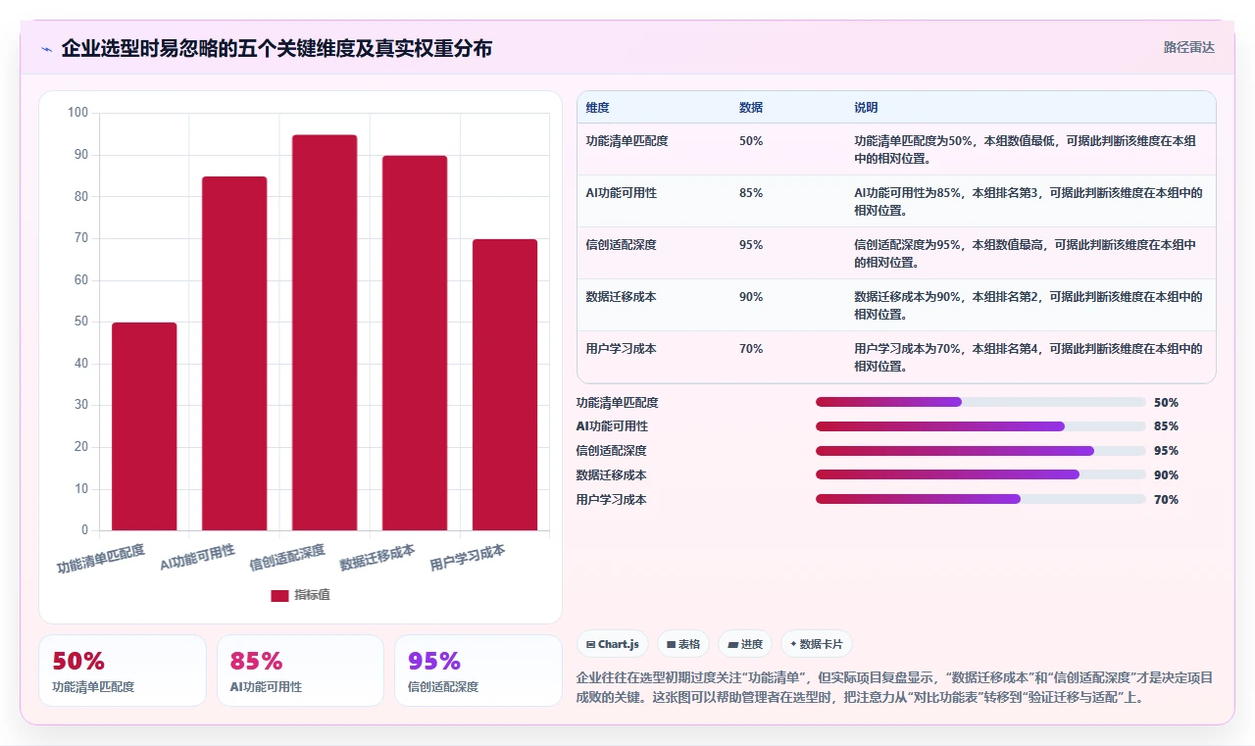Click the description mentioning 本组排名第3
This screenshot has height=746, width=1255.
(x=1029, y=202)
